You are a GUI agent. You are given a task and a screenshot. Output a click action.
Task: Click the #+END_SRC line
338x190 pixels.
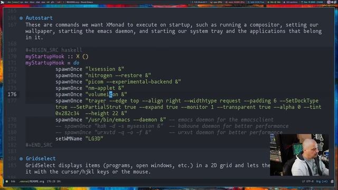point(39,145)
